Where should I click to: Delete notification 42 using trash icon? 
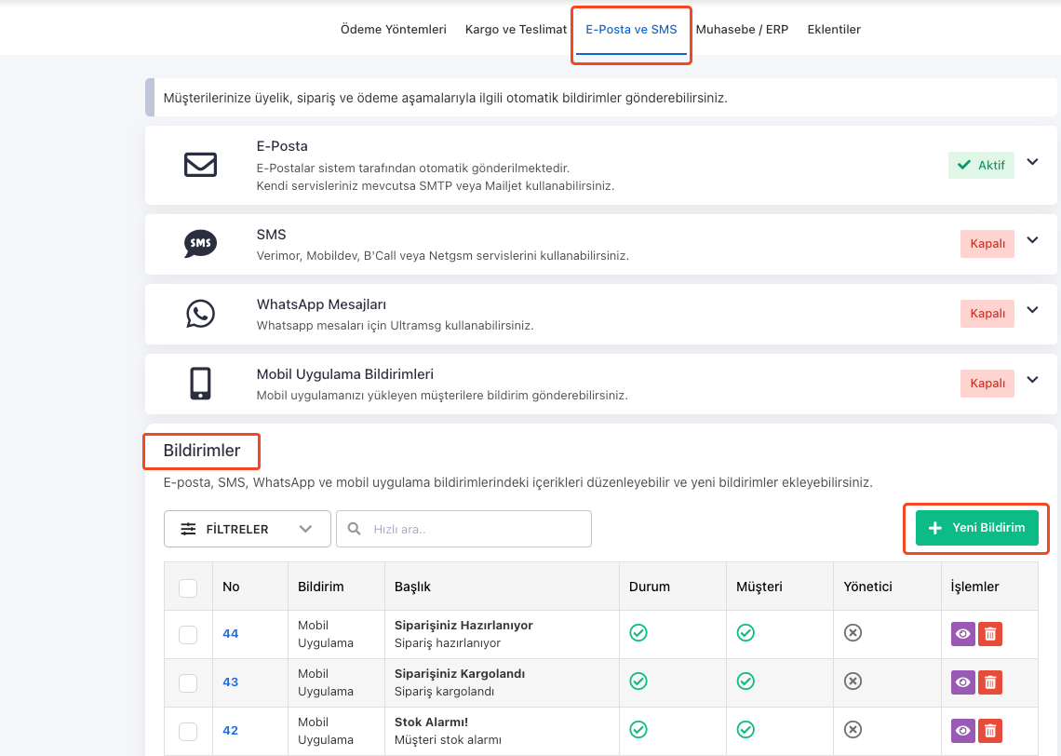pos(990,731)
